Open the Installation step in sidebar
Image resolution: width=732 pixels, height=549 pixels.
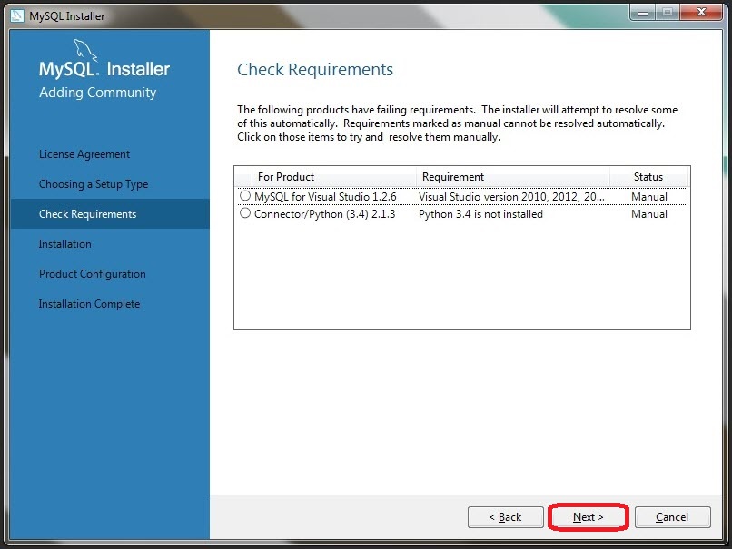(x=64, y=244)
